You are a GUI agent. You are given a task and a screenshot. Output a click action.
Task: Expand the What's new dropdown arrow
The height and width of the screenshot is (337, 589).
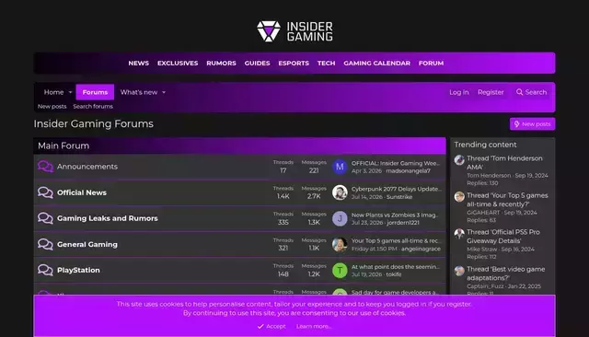coord(164,92)
